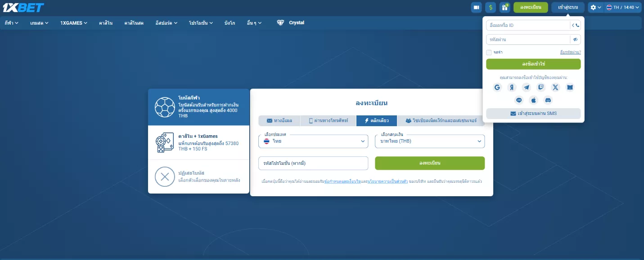Select ปฏิเสธโบนัส decline bonus option
The image size is (644, 260).
(x=198, y=176)
